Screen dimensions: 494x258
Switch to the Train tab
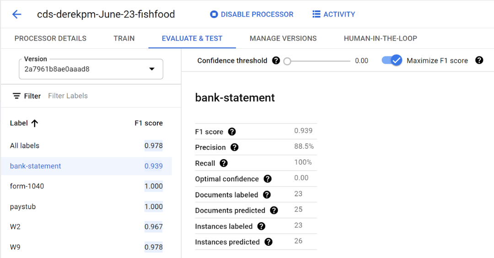pos(124,38)
